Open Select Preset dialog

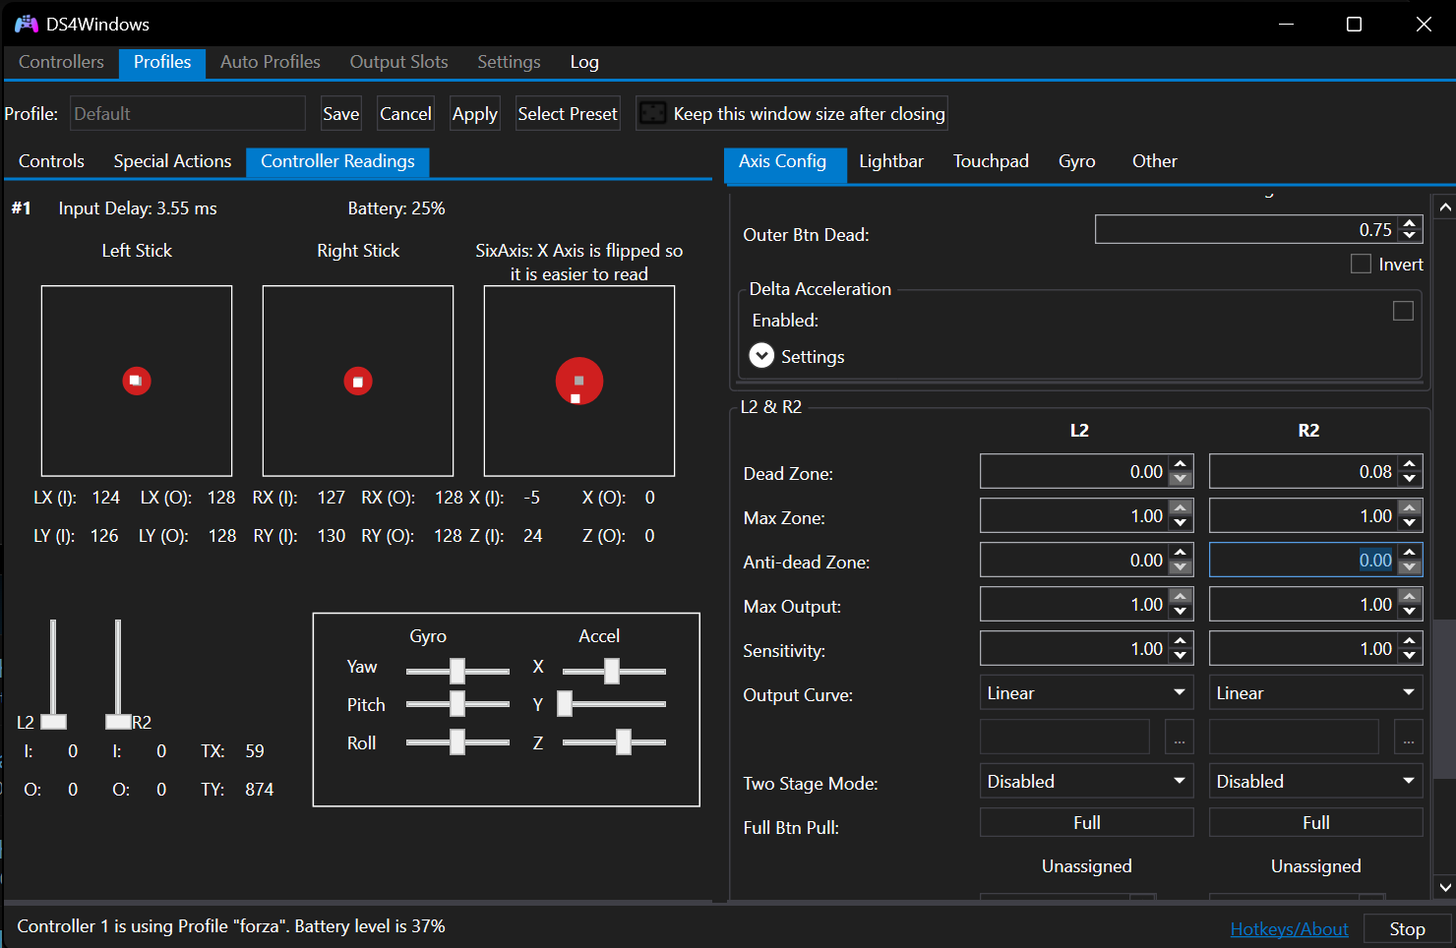pyautogui.click(x=568, y=114)
